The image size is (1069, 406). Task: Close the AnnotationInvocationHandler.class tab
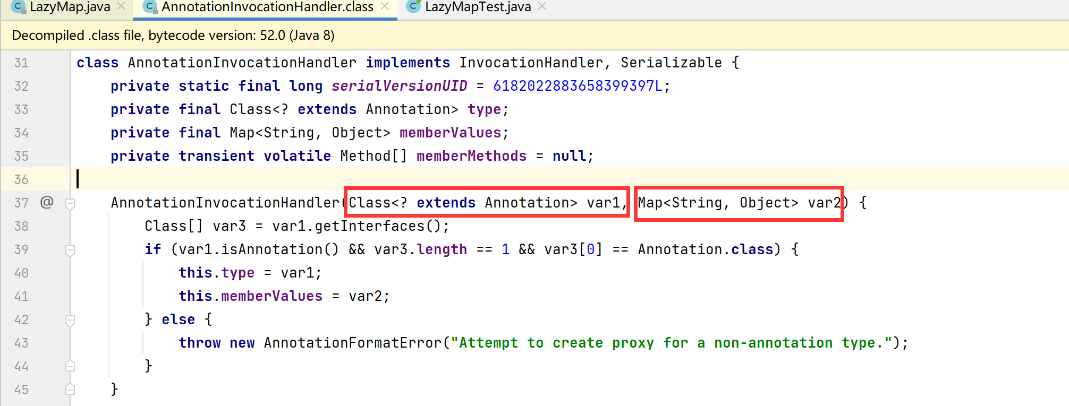(385, 6)
